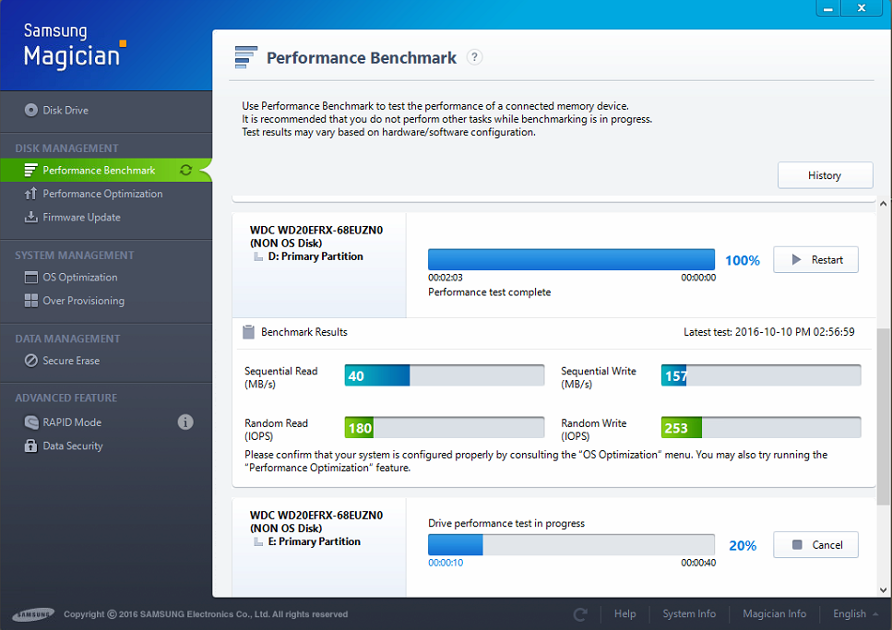Click the 20% progress label
Screen dimensions: 892x630
(x=743, y=546)
